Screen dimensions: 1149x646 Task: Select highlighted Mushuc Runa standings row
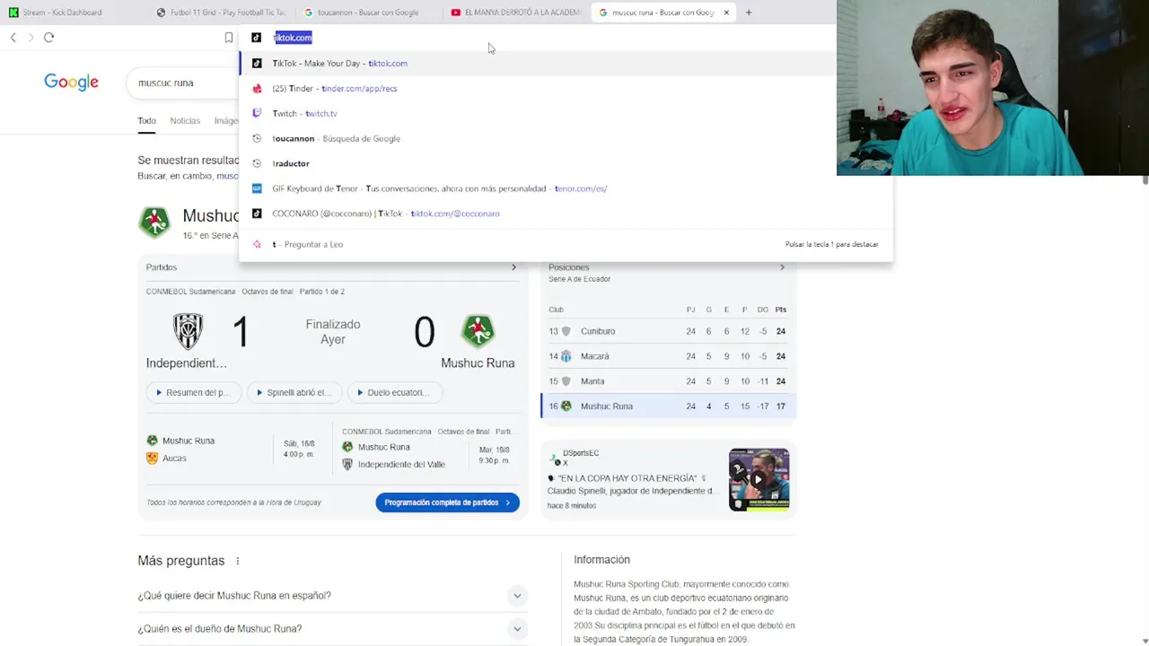pyautogui.click(x=668, y=406)
